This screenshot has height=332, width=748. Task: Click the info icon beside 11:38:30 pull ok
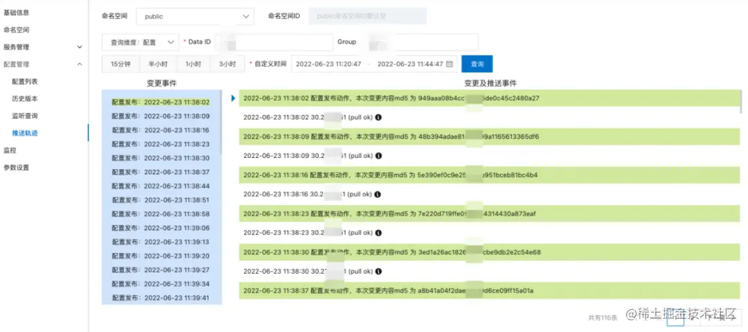tap(378, 271)
